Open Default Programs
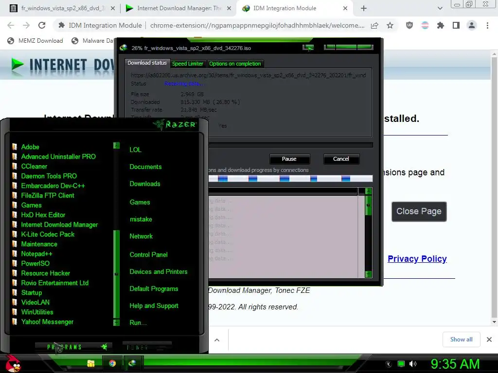Screen dimensions: 498x373 click(x=154, y=289)
